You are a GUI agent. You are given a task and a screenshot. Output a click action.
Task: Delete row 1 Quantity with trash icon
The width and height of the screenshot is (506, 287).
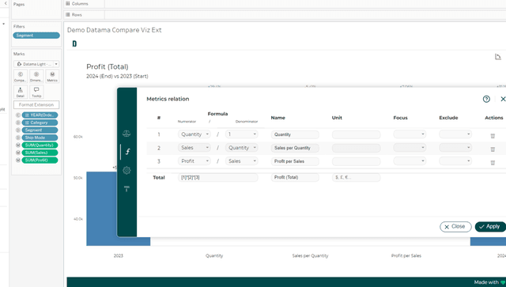pos(493,135)
